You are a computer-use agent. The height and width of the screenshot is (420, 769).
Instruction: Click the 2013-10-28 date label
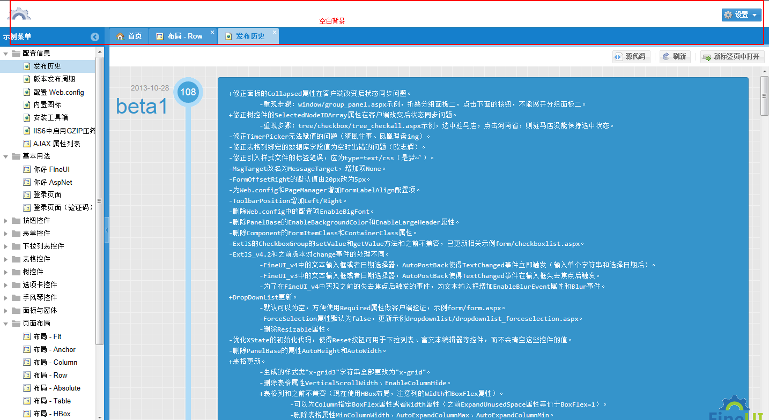pyautogui.click(x=150, y=88)
